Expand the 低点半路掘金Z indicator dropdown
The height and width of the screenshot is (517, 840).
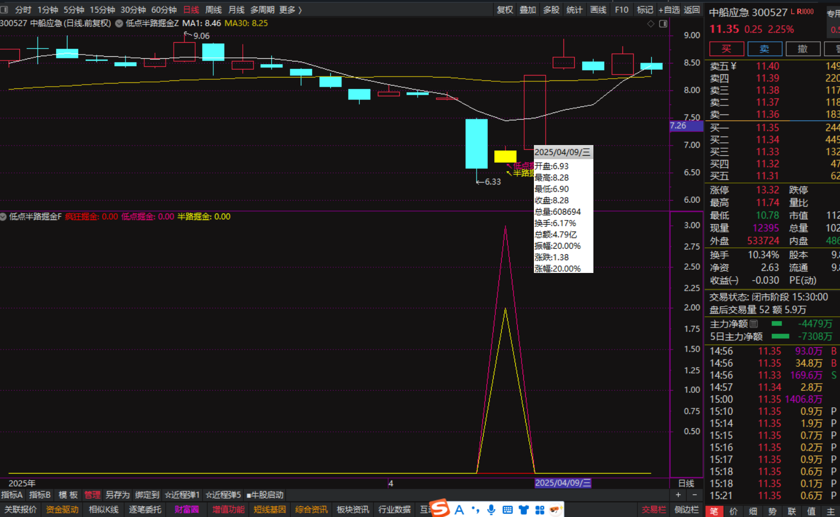point(119,24)
